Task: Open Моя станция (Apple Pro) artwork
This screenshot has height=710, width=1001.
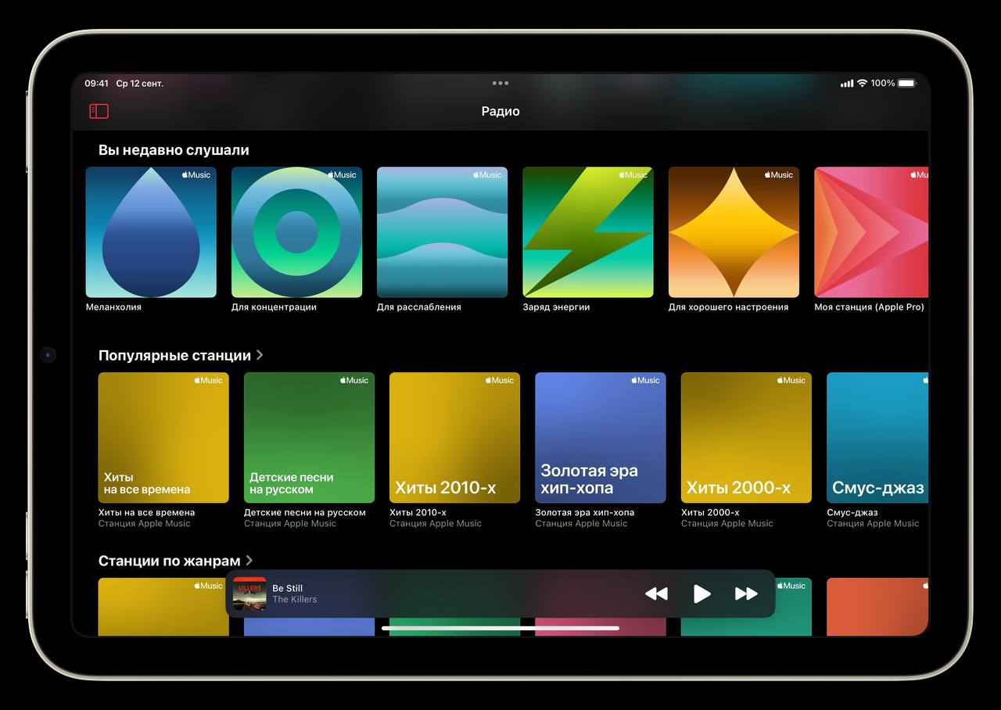Action: pyautogui.click(x=871, y=232)
